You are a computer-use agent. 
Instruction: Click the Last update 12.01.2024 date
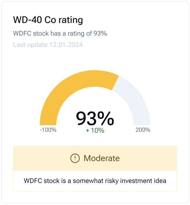tap(48, 45)
